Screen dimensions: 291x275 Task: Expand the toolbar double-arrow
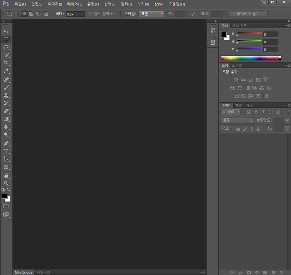click(x=3, y=21)
